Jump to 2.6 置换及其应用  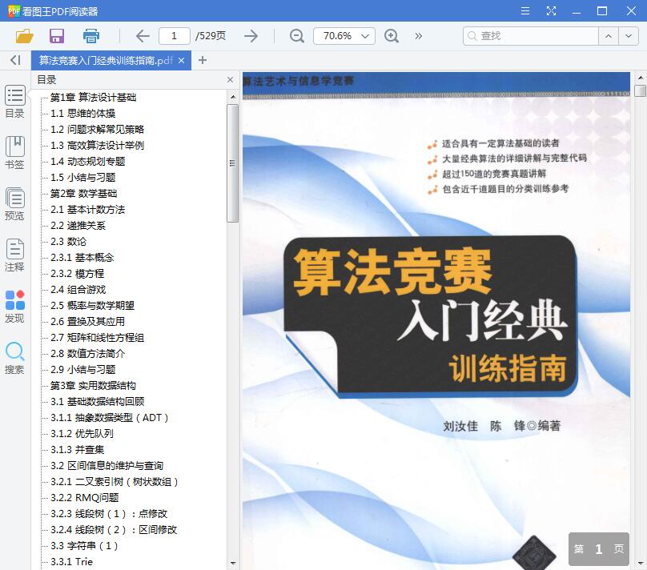(87, 322)
